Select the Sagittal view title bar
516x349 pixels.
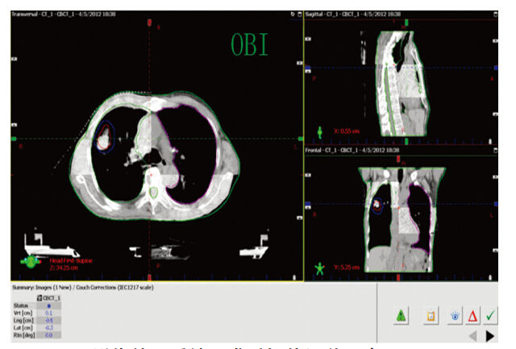[x=363, y=15]
